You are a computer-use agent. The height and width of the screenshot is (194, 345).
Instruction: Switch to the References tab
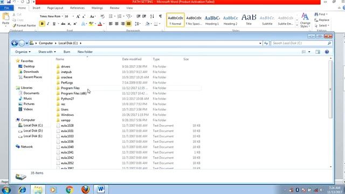tap(77, 8)
